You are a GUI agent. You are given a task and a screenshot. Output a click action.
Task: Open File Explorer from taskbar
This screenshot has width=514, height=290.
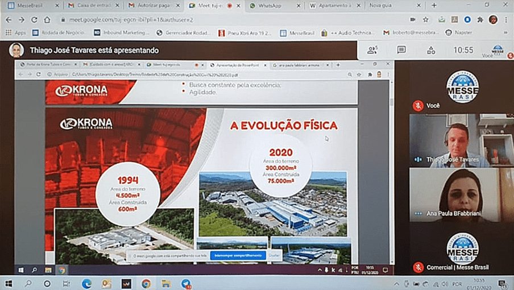point(166,283)
